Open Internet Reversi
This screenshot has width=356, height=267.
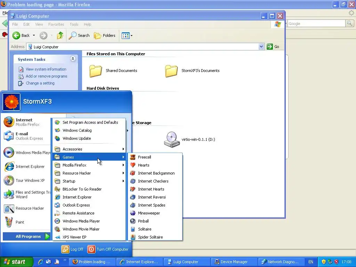155,197
